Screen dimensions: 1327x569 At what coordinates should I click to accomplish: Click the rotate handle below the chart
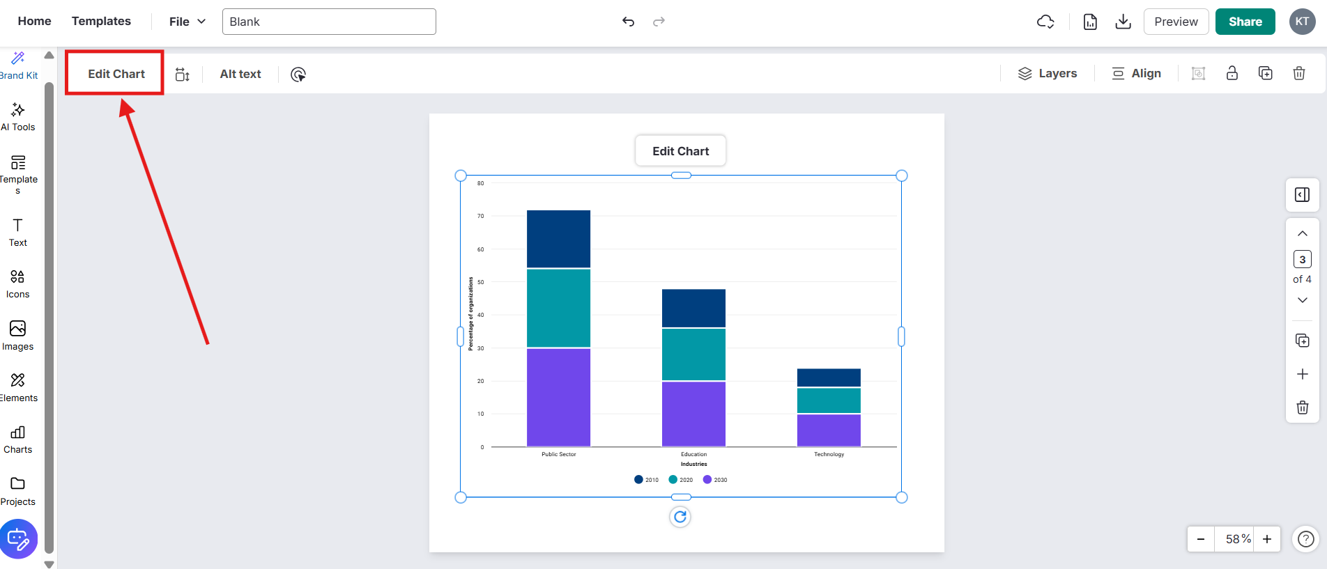pos(680,517)
